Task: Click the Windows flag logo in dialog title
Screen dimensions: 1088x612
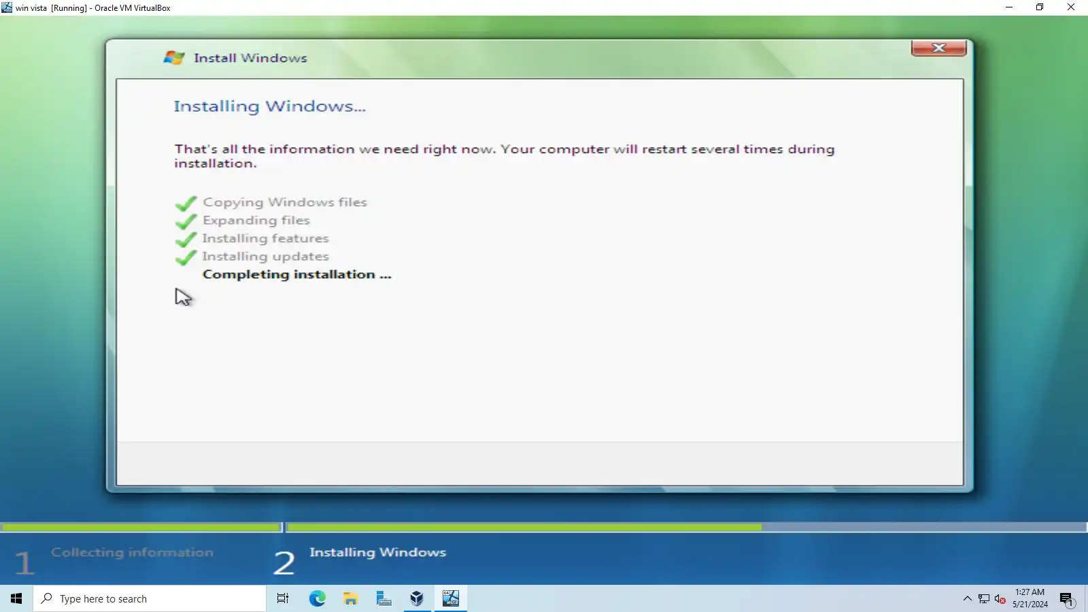Action: click(174, 58)
